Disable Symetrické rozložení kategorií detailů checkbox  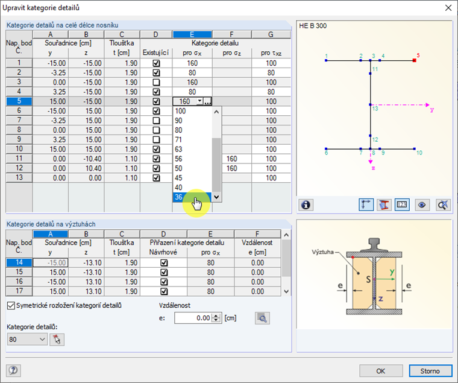(x=11, y=305)
